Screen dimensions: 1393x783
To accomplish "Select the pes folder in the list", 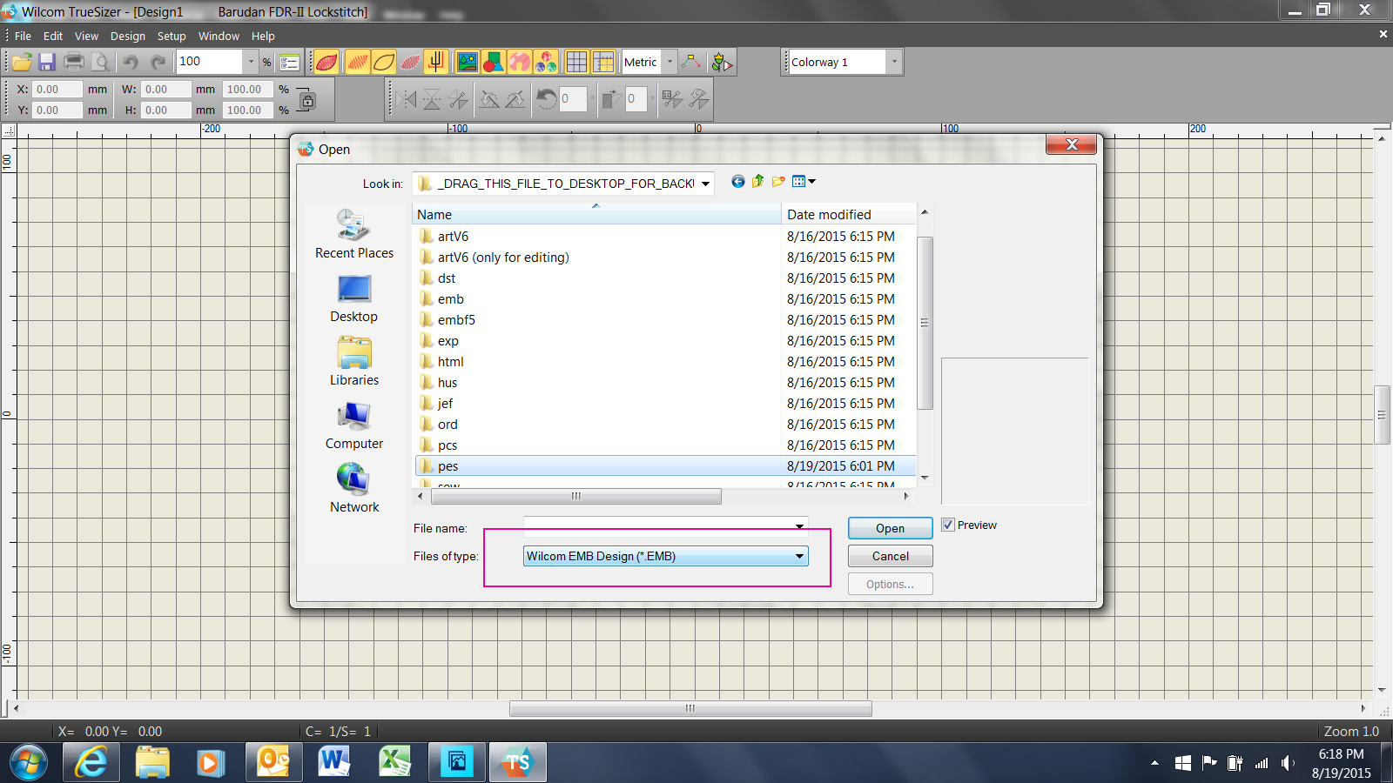I will point(665,466).
